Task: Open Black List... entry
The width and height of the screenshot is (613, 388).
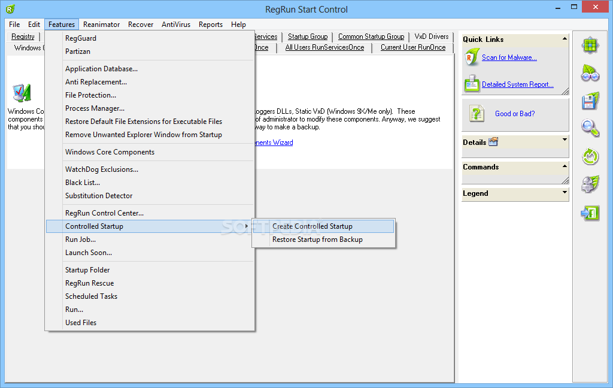Action: 150,182
